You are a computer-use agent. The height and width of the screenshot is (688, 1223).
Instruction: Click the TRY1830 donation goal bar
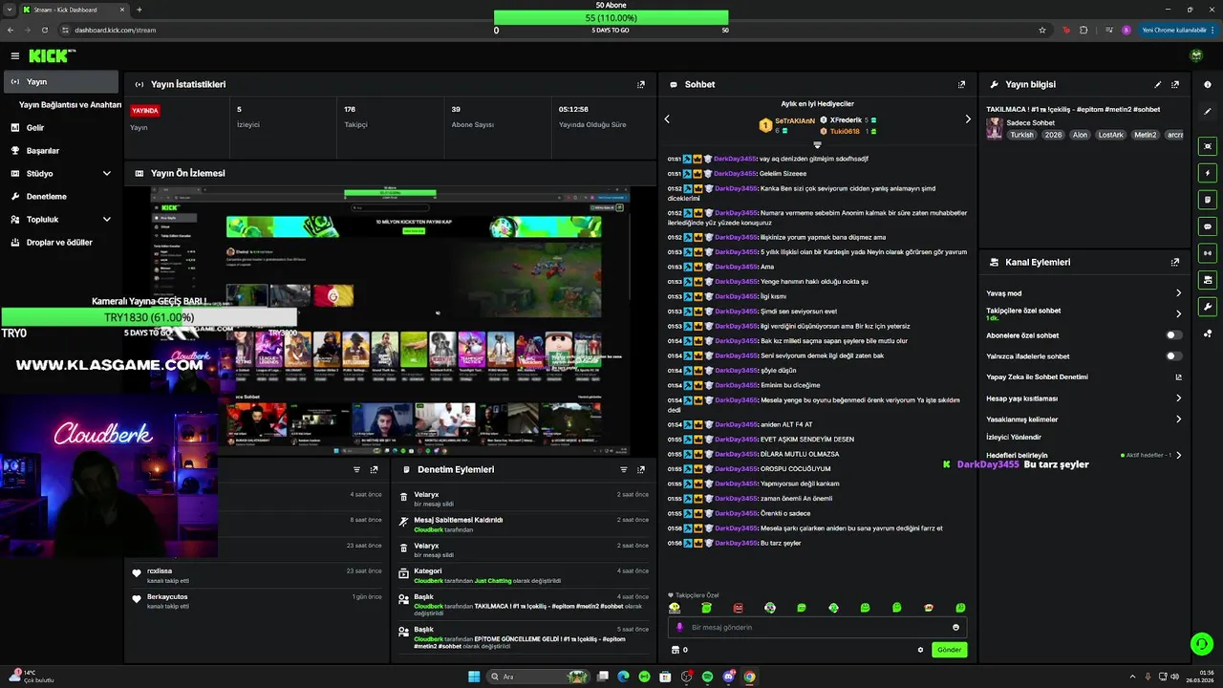point(149,317)
